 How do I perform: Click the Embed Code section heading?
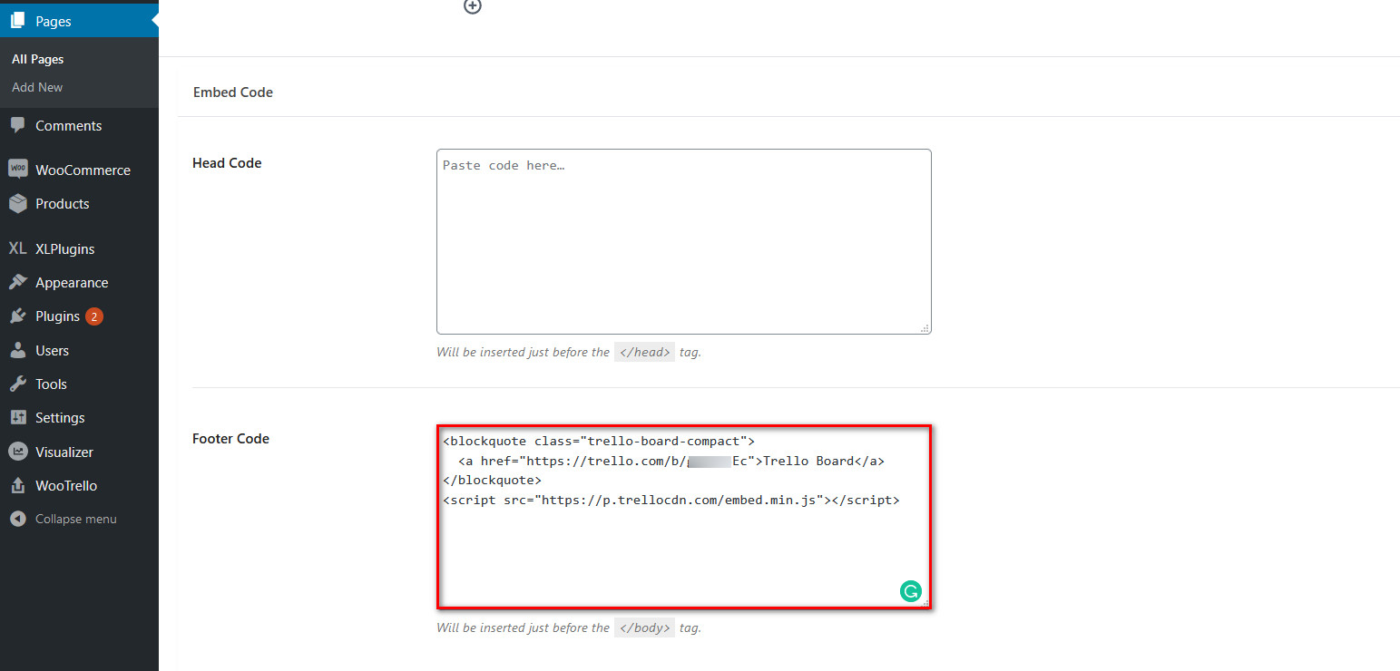233,92
